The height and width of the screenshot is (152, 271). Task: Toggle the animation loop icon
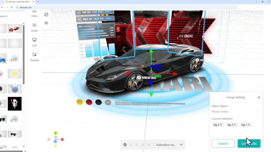point(125,145)
